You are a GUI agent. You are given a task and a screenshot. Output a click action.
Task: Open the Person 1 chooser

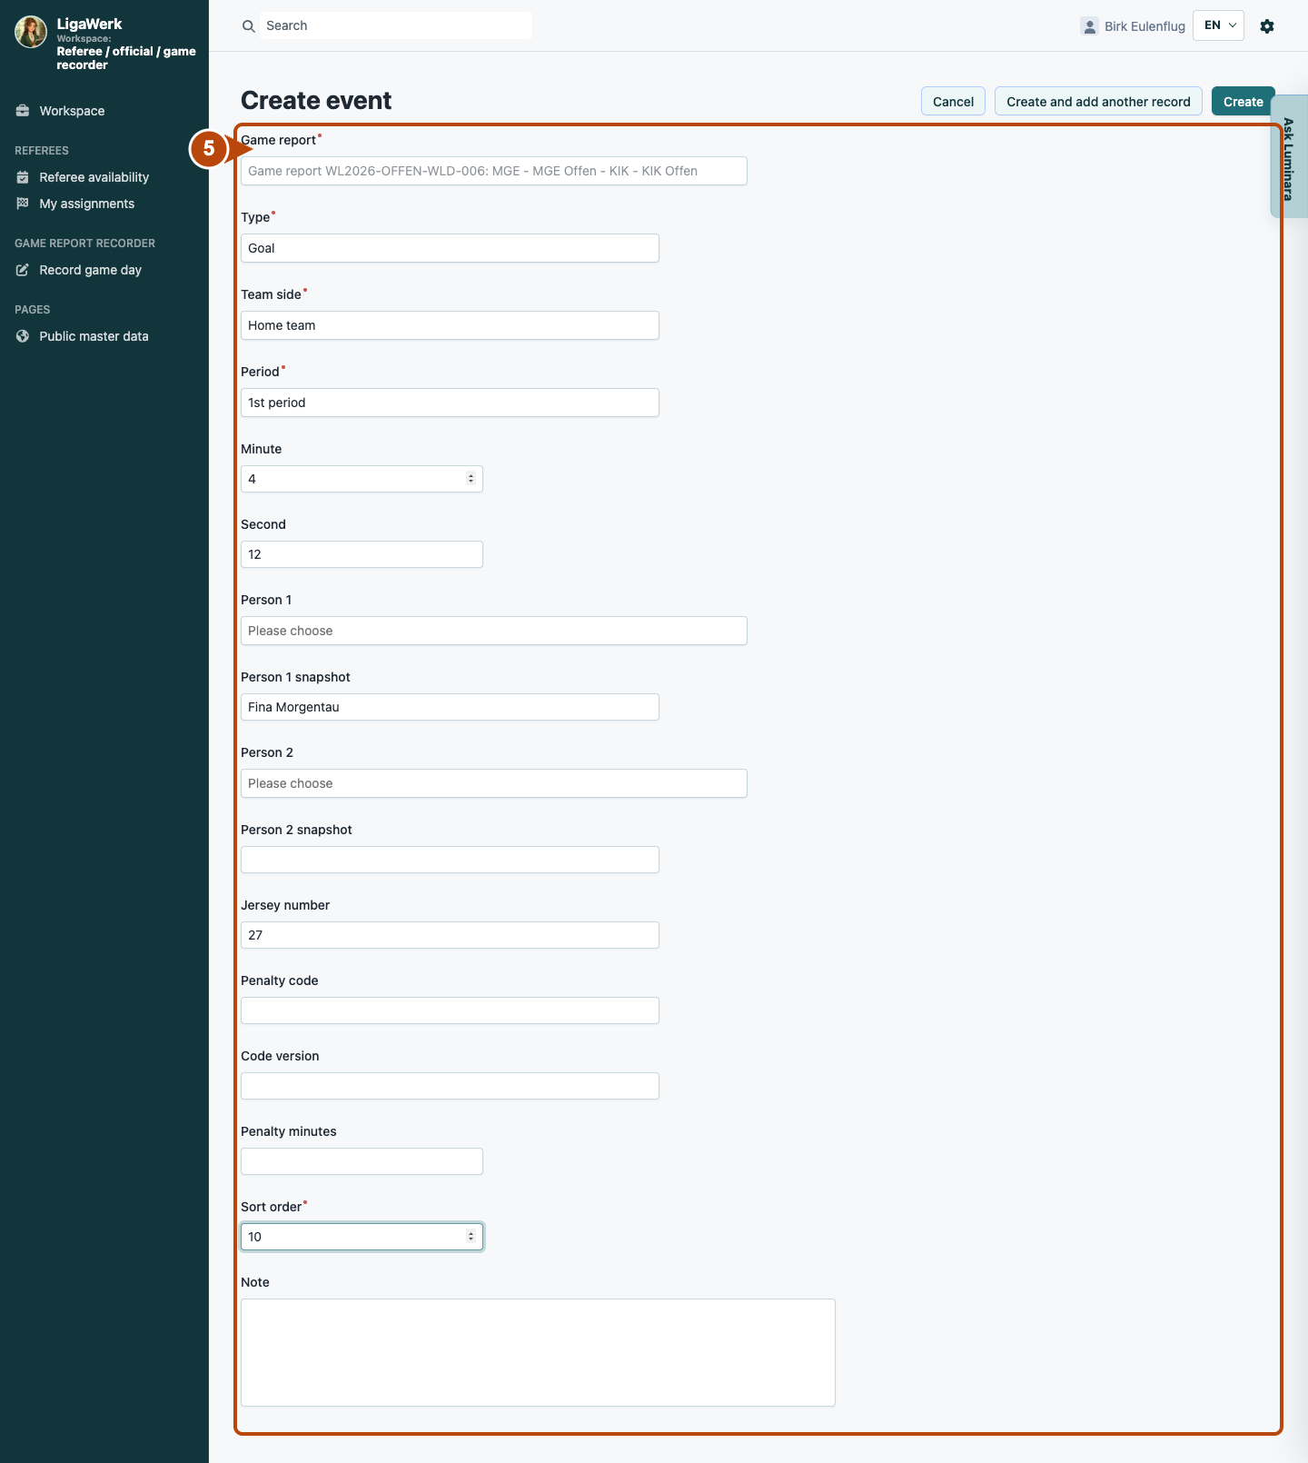(x=494, y=631)
